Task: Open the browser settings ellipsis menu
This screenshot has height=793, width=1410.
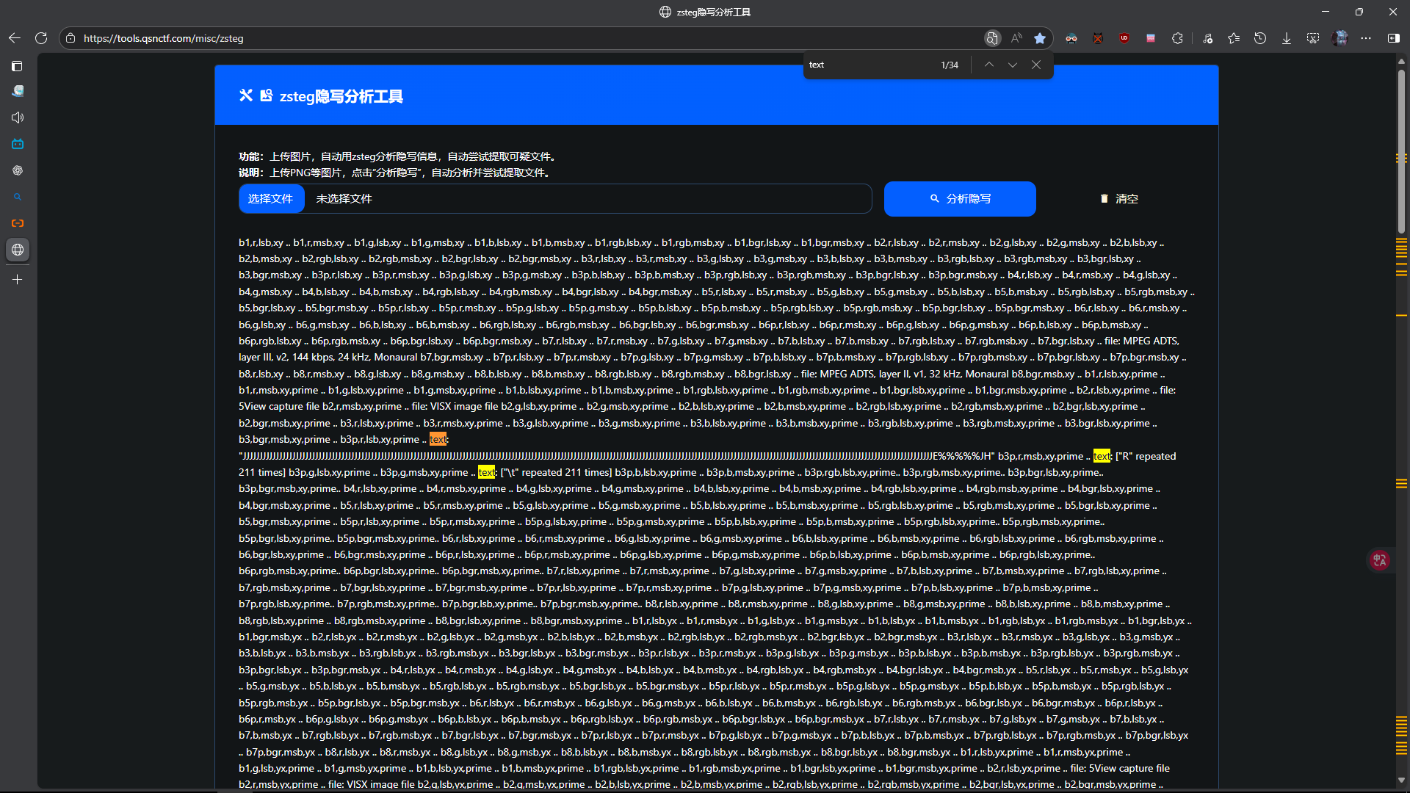Action: pos(1366,38)
